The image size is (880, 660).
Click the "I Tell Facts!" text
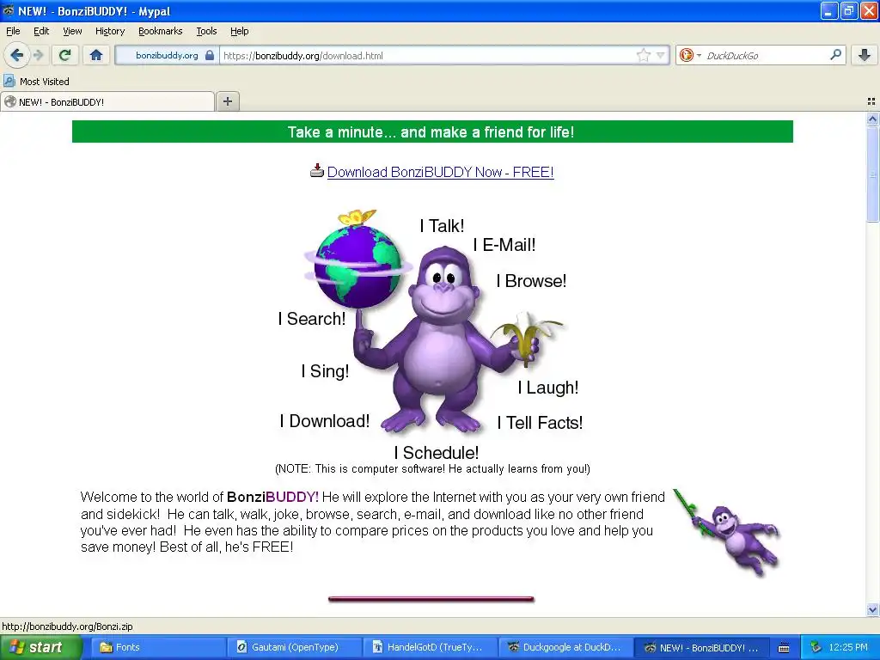[x=540, y=423]
